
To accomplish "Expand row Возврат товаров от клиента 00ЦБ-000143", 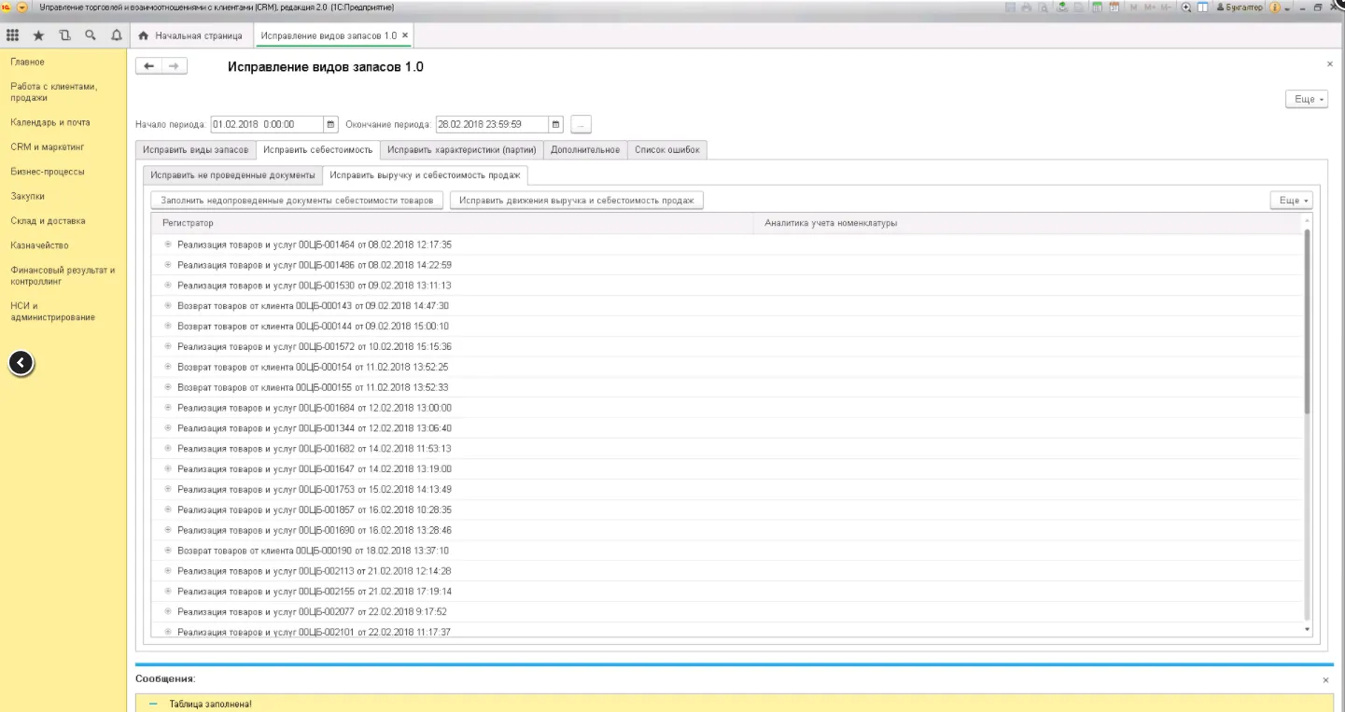I will click(x=168, y=306).
